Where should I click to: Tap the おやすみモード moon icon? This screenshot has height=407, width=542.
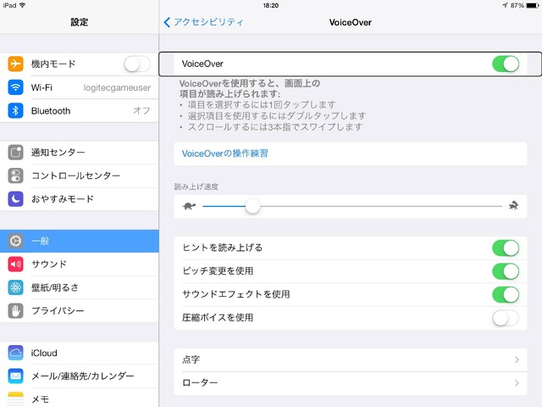tap(15, 199)
